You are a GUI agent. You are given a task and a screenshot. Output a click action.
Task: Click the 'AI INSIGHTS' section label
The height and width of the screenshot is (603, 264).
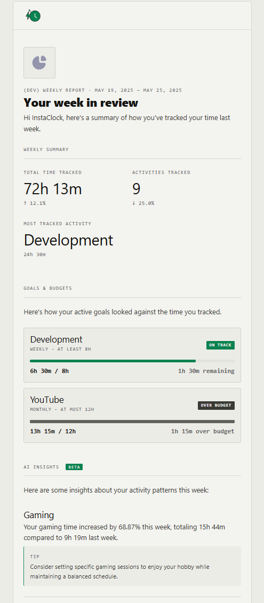coord(41,467)
